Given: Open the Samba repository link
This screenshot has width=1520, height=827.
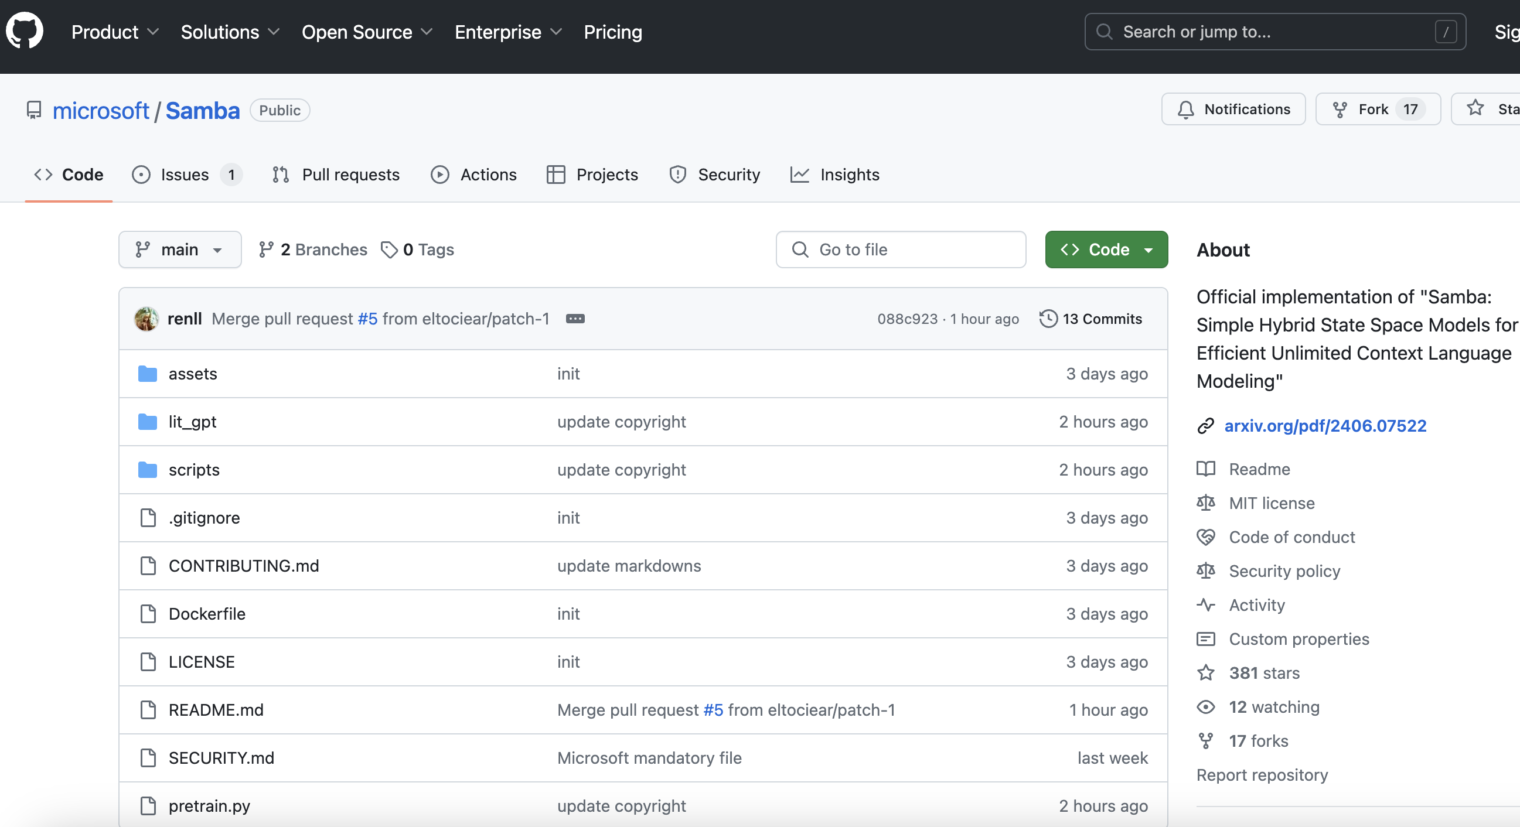Looking at the screenshot, I should pyautogui.click(x=202, y=110).
